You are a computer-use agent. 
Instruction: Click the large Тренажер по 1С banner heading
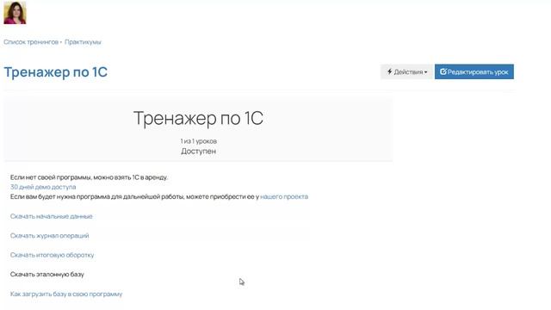click(x=198, y=118)
